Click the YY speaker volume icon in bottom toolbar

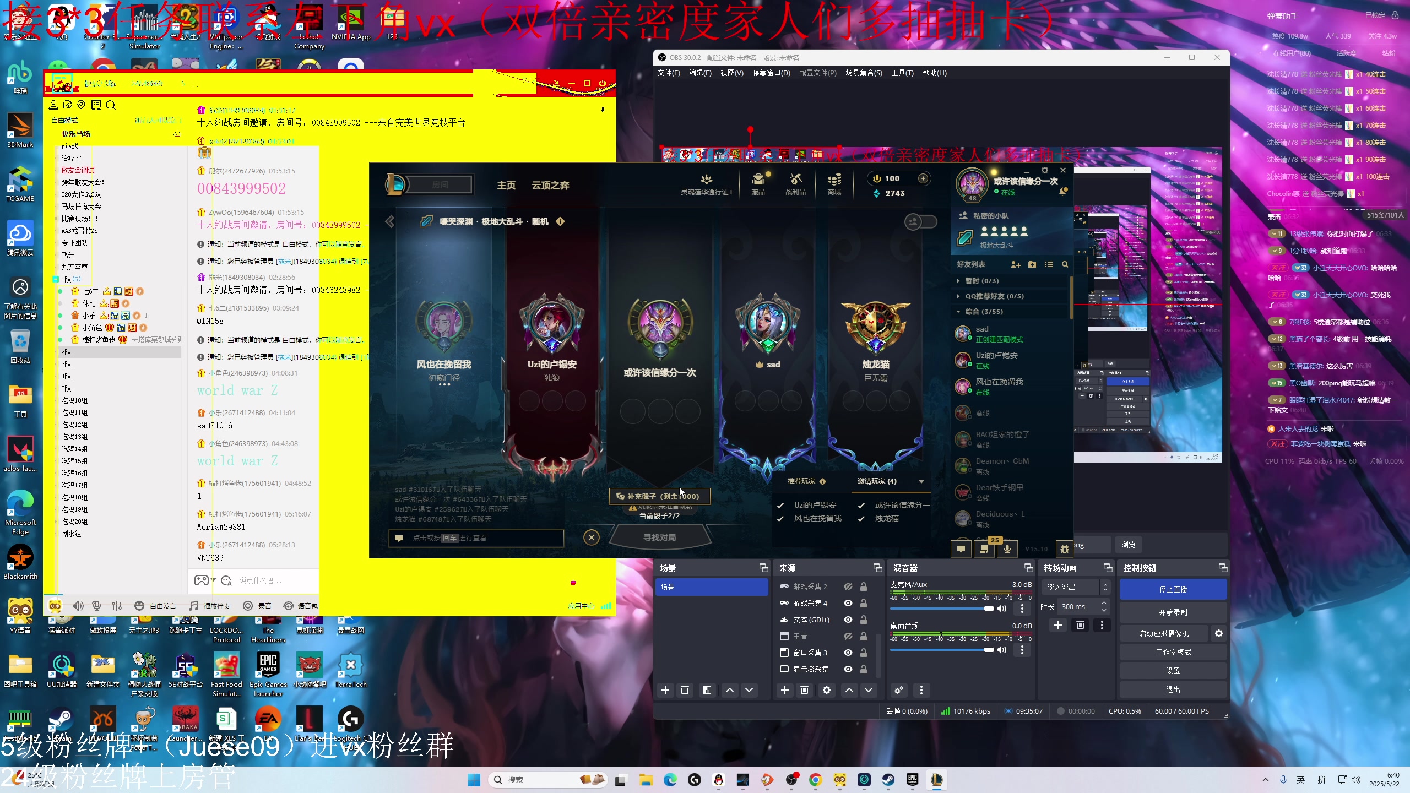pyautogui.click(x=79, y=606)
